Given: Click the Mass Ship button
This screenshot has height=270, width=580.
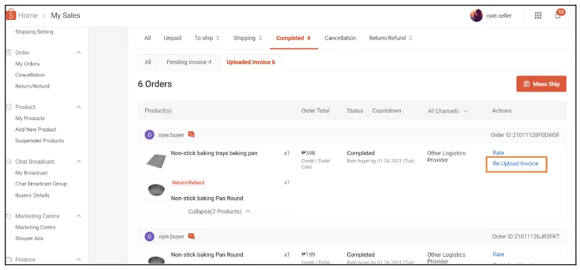Looking at the screenshot, I should (x=541, y=84).
